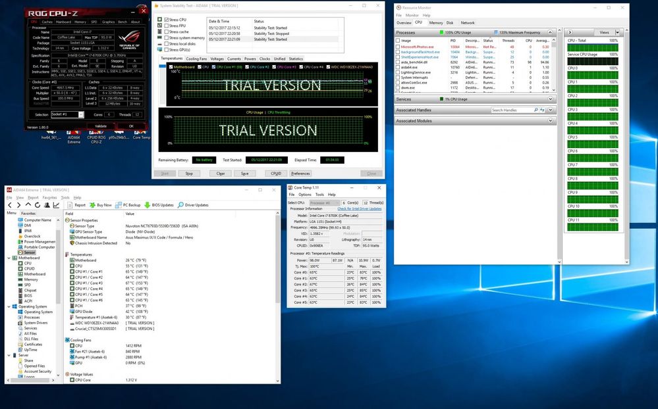Collapse the Resource Monitor graphs pane arrow
Screen dimensions: 658x409
(x=570, y=32)
